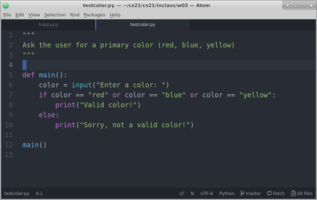
Task: Open the Python grammar selector
Action: pyautogui.click(x=227, y=193)
